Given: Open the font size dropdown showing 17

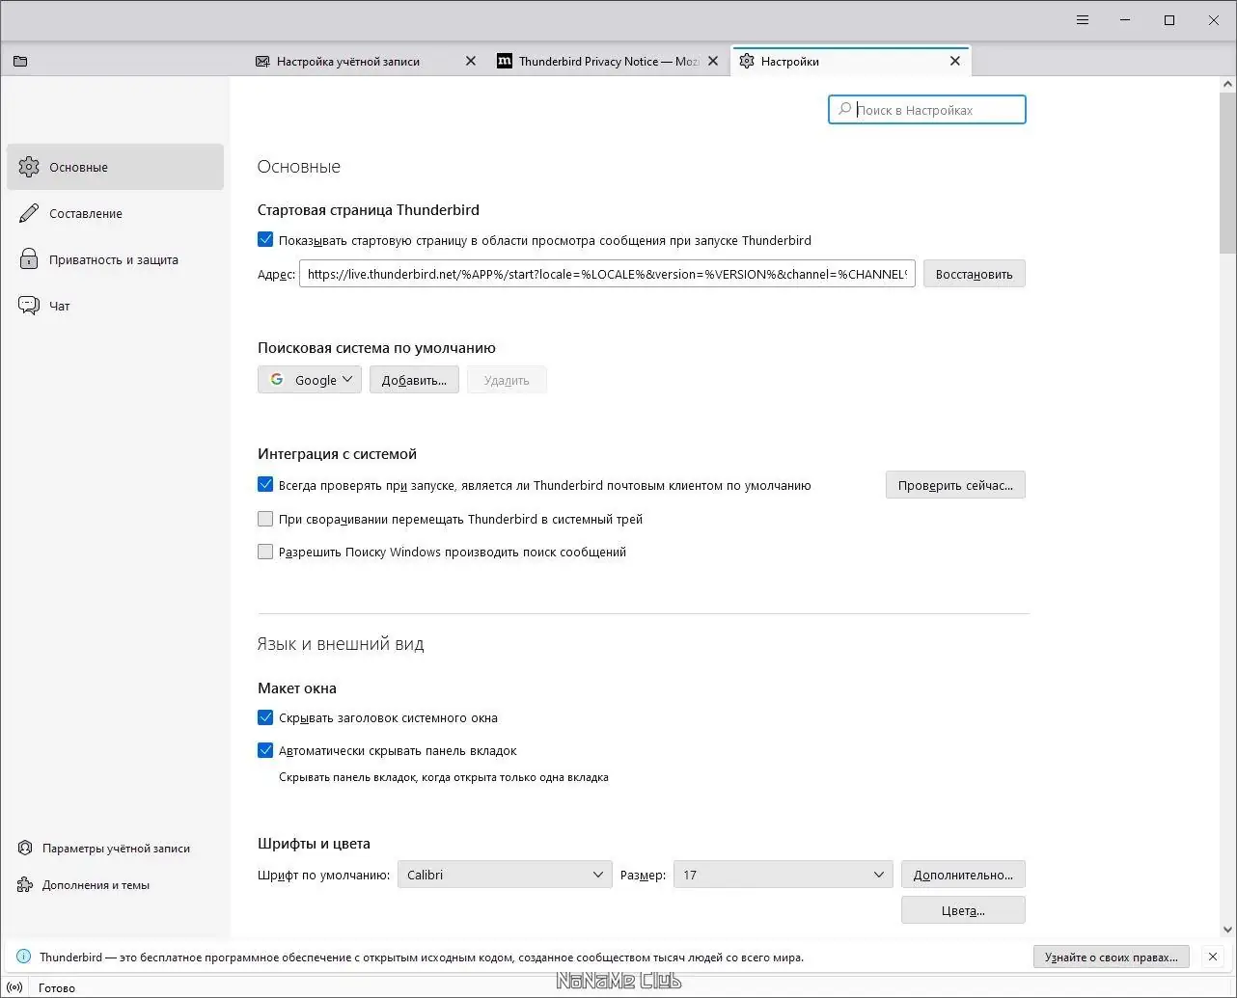Looking at the screenshot, I should (783, 875).
